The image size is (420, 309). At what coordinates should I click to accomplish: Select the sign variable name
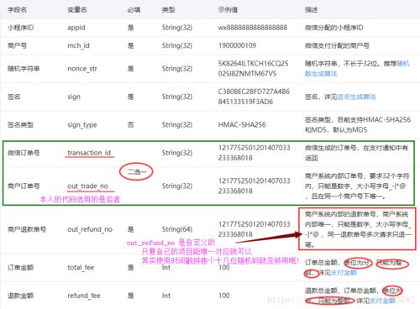point(74,97)
